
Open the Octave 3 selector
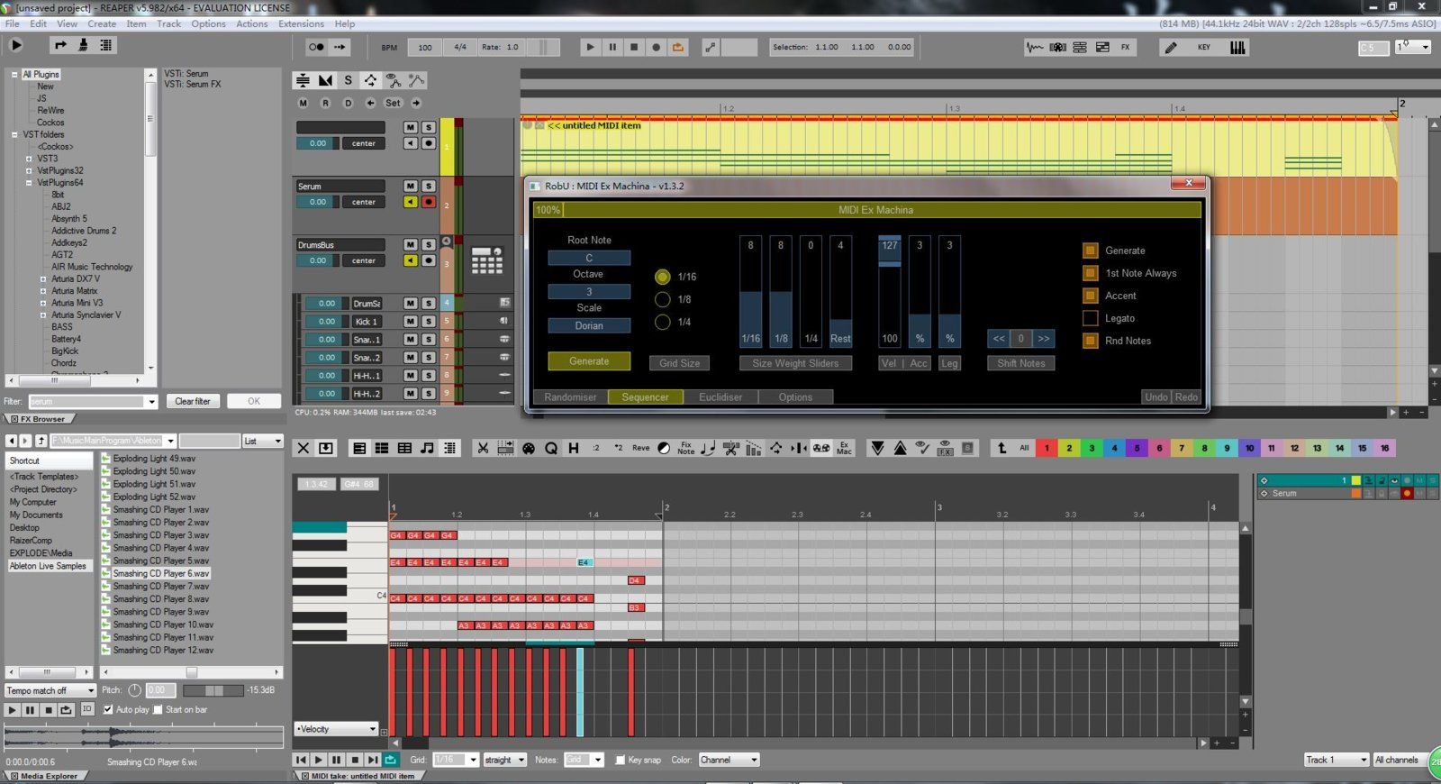[x=589, y=292]
